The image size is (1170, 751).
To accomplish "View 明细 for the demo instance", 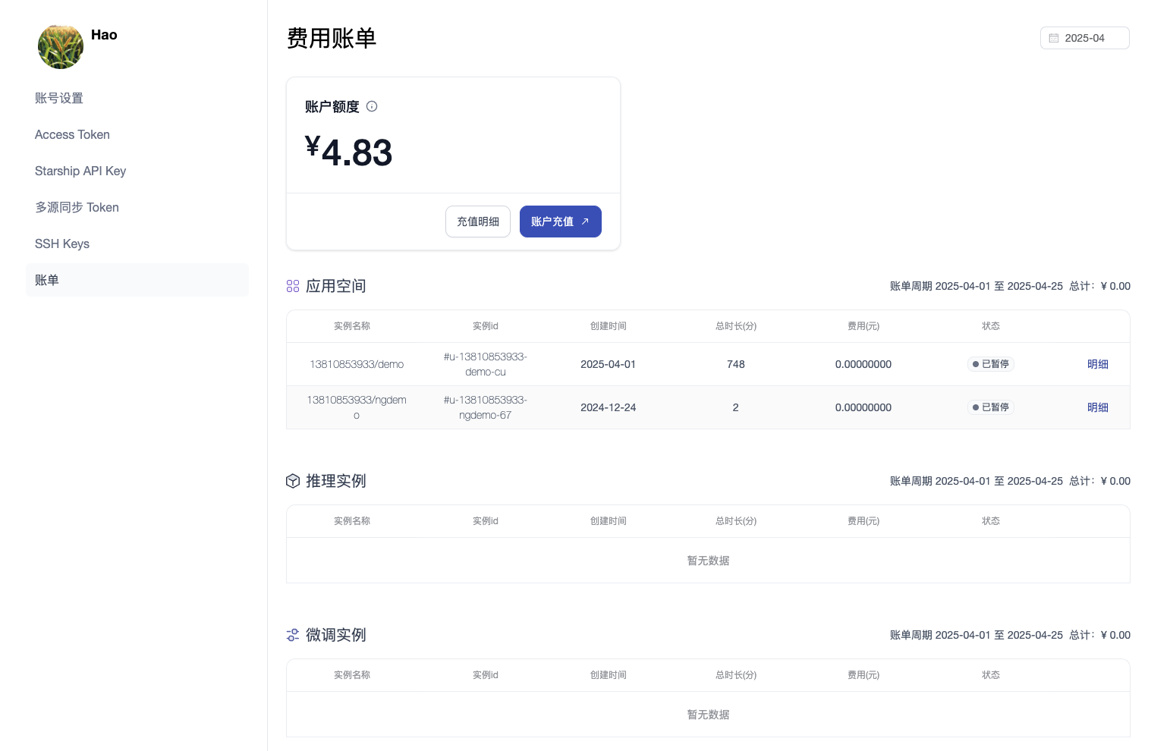I will tap(1097, 364).
